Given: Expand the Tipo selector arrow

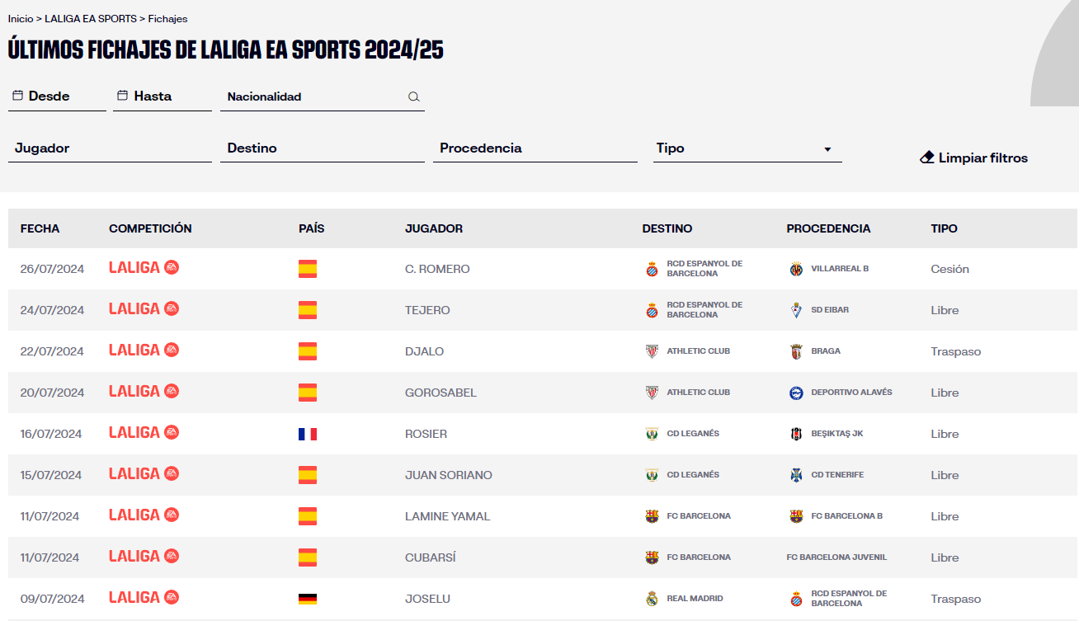Looking at the screenshot, I should pos(827,149).
